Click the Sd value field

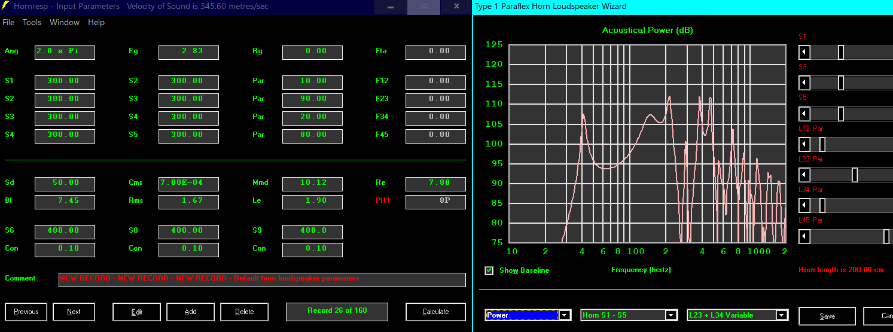click(x=65, y=184)
